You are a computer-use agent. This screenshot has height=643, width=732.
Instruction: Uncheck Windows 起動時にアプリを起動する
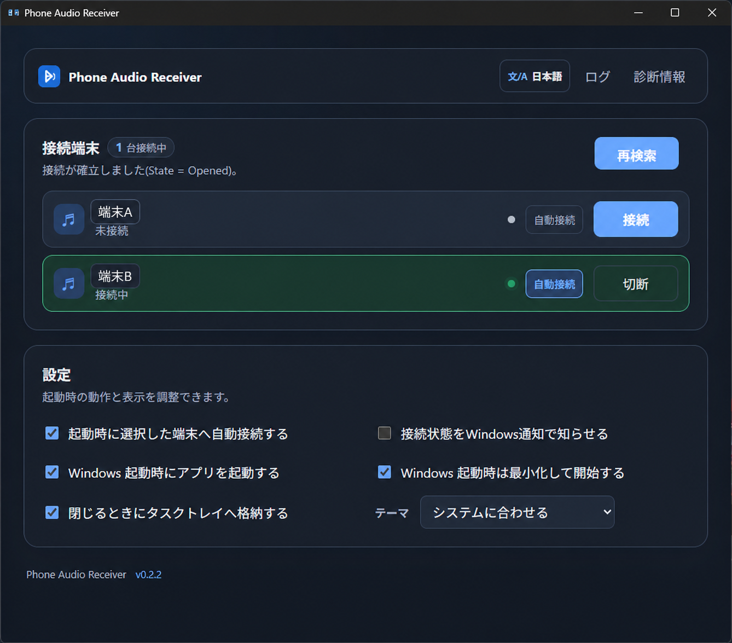pos(52,472)
